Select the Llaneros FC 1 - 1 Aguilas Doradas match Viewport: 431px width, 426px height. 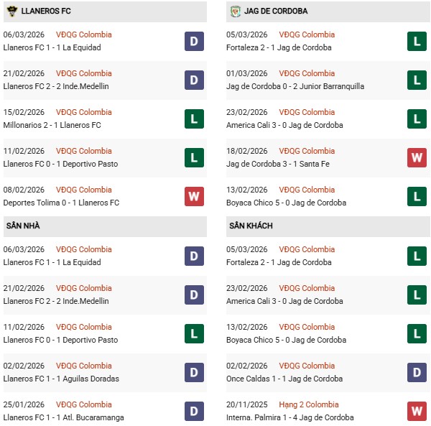coord(61,379)
